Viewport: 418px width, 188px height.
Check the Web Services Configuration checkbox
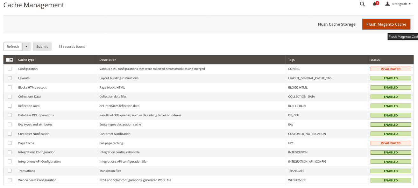pyautogui.click(x=10, y=180)
